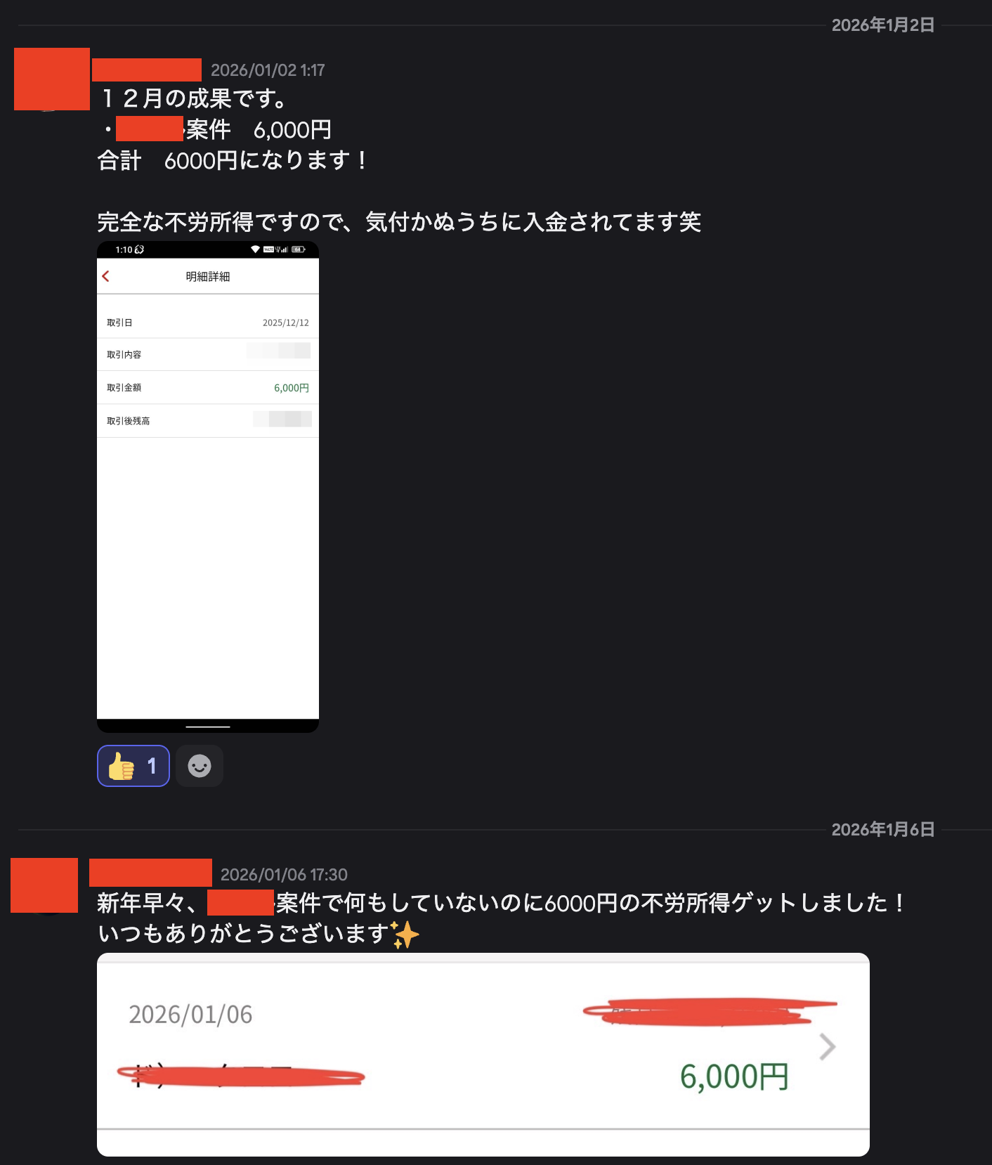Click the 取引金額 6,000円 row
The height and width of the screenshot is (1165, 992).
(x=208, y=387)
